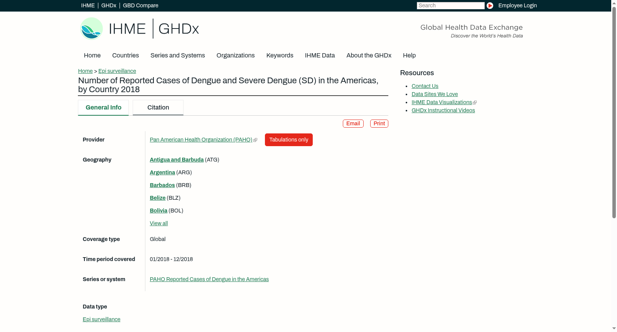Click the page vertical scrollbar thumb
Image resolution: width=617 pixels, height=332 pixels.
click(614, 112)
